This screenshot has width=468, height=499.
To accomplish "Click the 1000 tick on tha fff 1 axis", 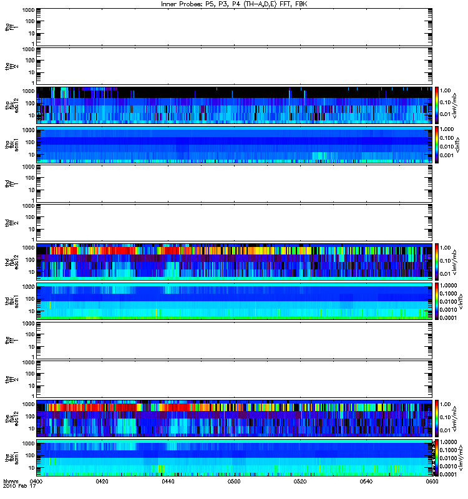I will pos(28,10).
